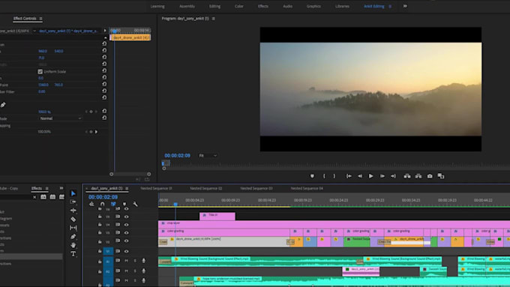510x287 pixels.
Task: Open the Normal blend mode dropdown
Action: pyautogui.click(x=61, y=118)
